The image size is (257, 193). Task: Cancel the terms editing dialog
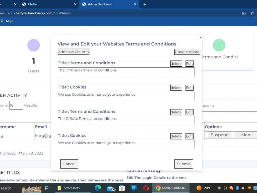(x=69, y=164)
